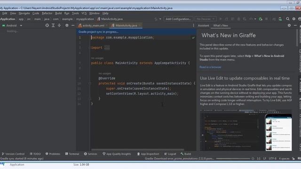Open the Code menu
Image resolution: width=301 pixels, height=169 pixels.
tap(36, 13)
